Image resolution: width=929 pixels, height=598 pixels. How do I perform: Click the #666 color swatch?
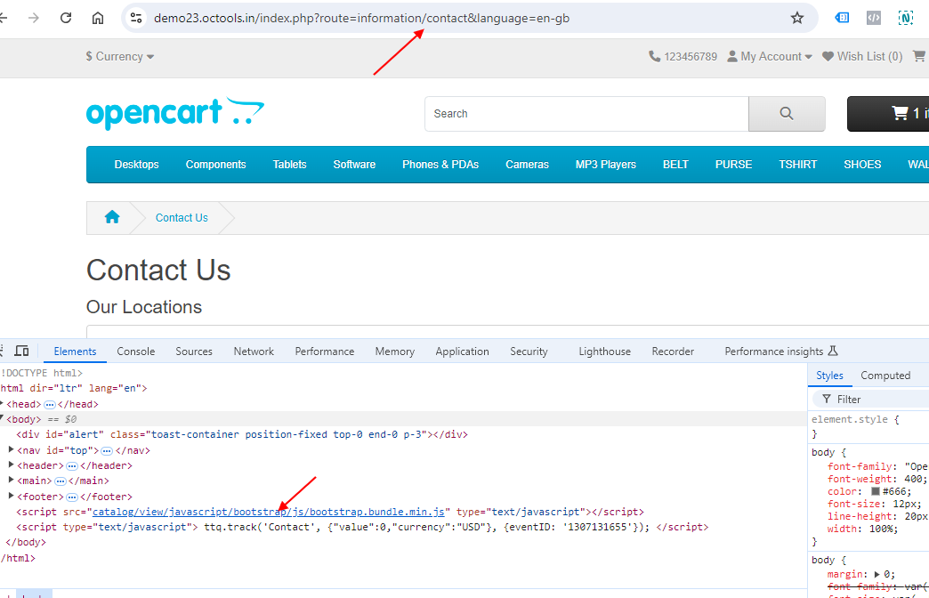coord(875,491)
